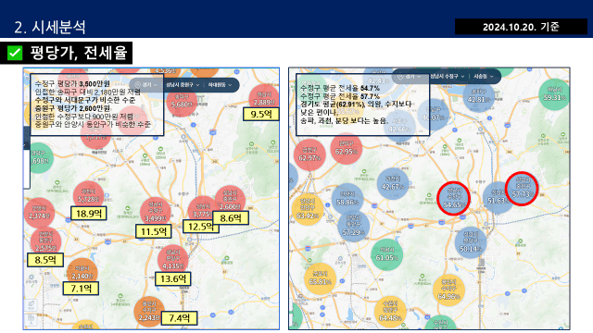Click the yellow 13.6억 price label

(173, 279)
